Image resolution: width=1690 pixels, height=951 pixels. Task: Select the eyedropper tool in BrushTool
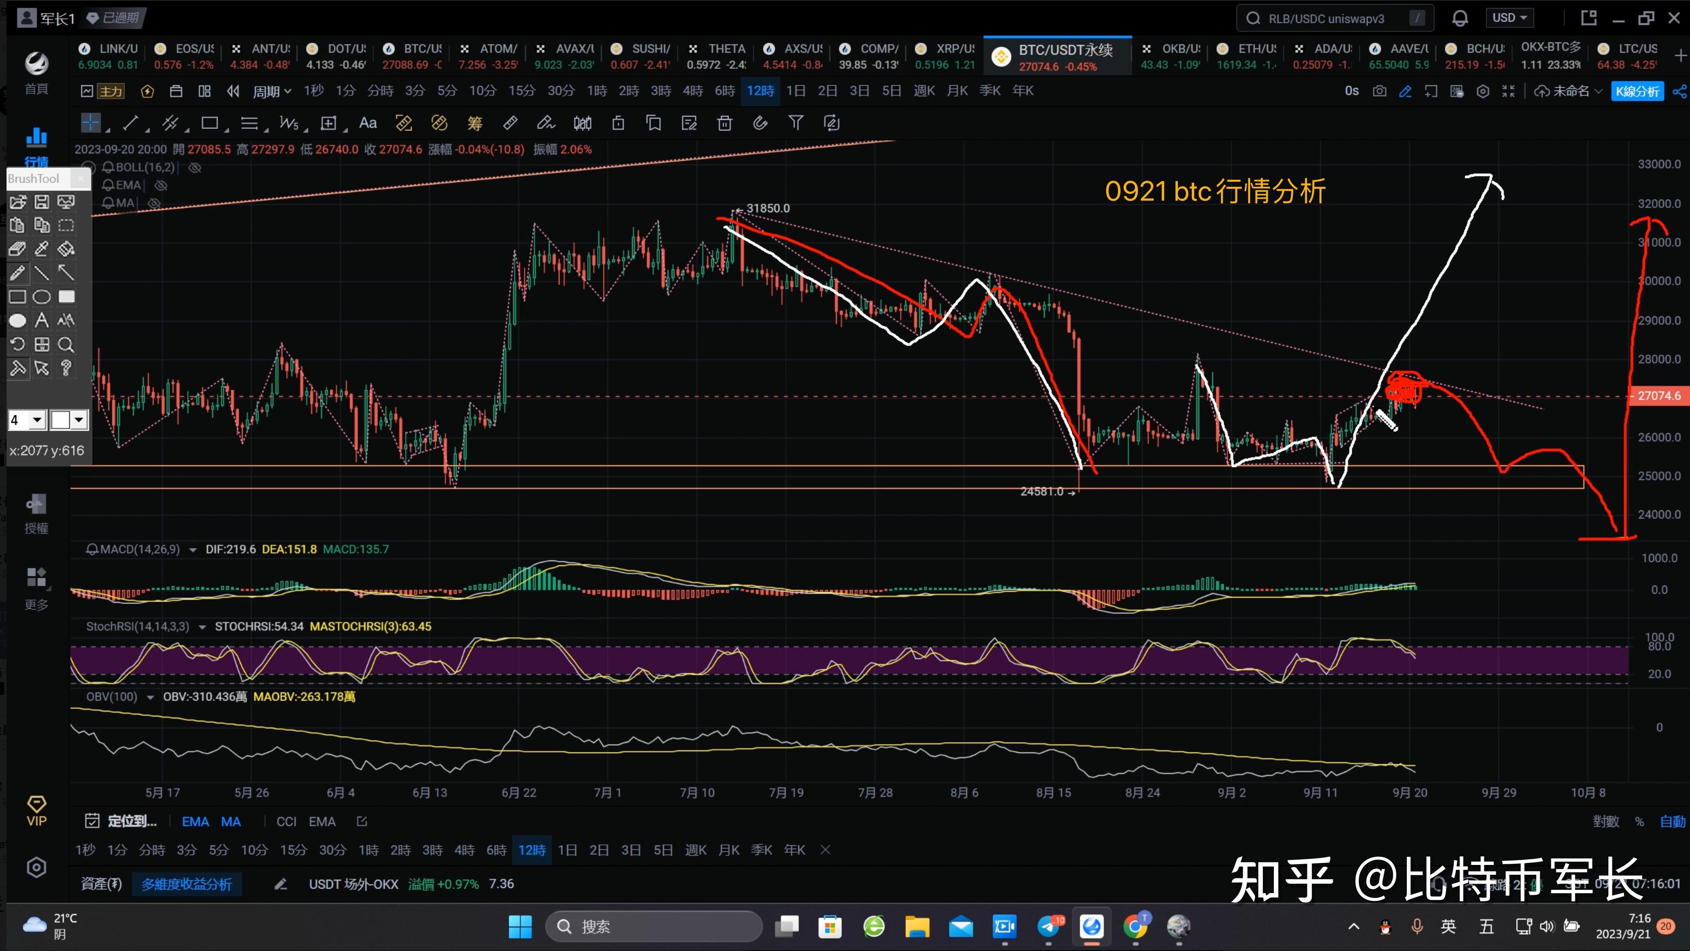pyautogui.click(x=42, y=249)
